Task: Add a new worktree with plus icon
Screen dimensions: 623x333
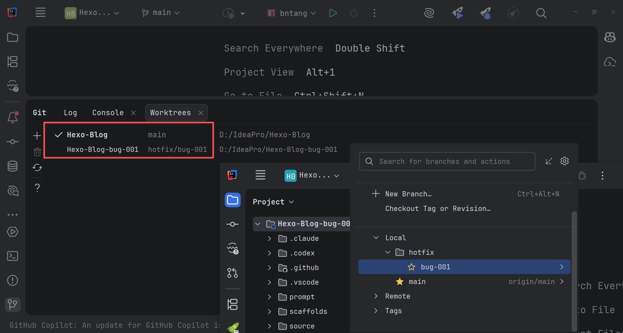Action: coord(37,136)
